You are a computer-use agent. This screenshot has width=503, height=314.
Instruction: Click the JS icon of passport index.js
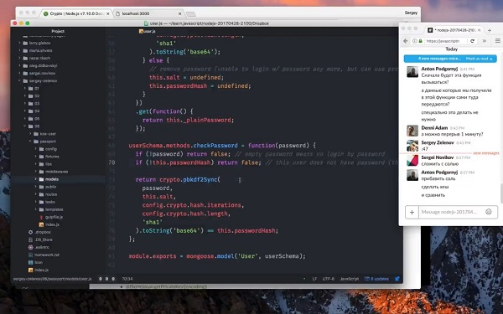pos(41,224)
